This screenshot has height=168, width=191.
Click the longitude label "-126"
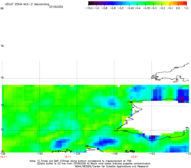click(x=114, y=154)
